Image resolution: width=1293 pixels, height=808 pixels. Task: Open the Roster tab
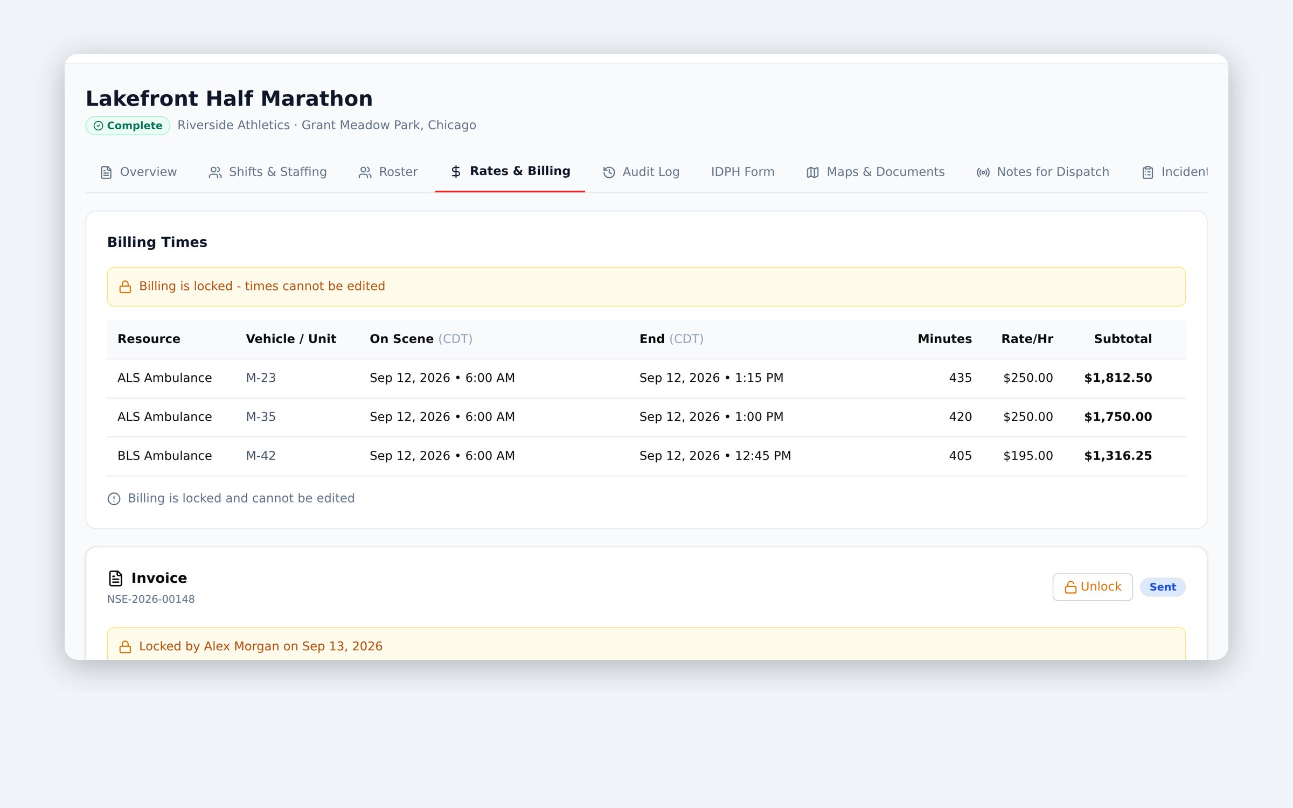coord(388,172)
